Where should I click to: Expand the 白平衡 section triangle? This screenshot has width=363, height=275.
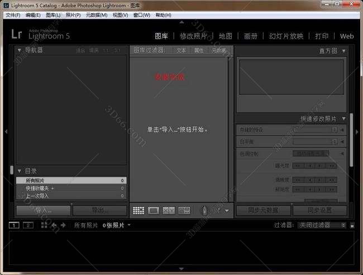click(342, 142)
